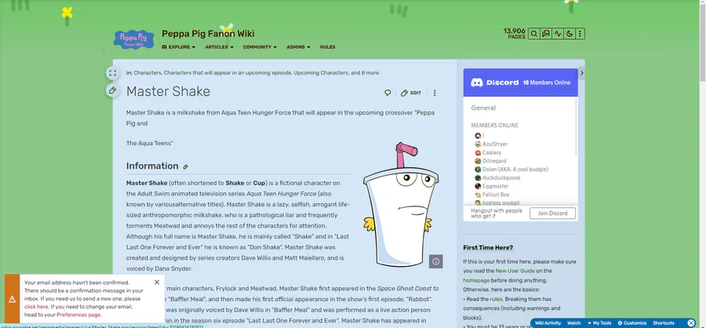706x328 pixels.
Task: Edit the Information section via pencil
Action: pos(185,166)
